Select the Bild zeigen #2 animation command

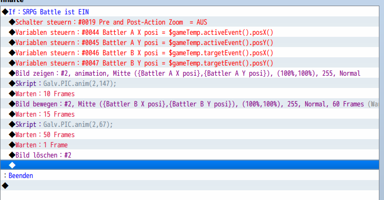tap(190, 73)
